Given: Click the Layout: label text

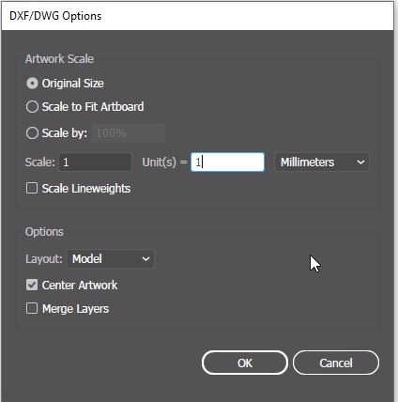Looking at the screenshot, I should coord(44,259).
